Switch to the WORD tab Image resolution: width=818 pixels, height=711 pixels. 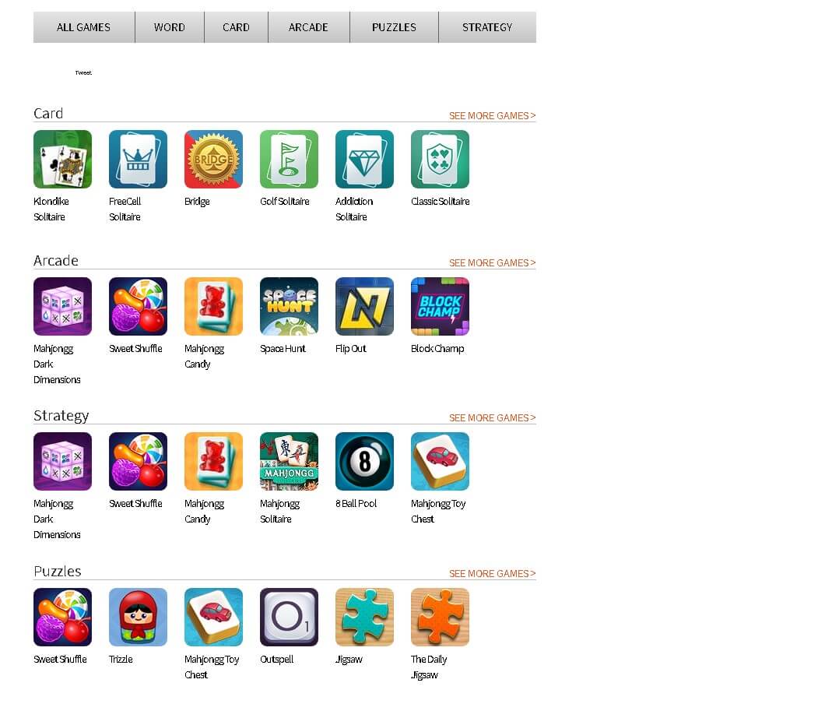click(170, 27)
